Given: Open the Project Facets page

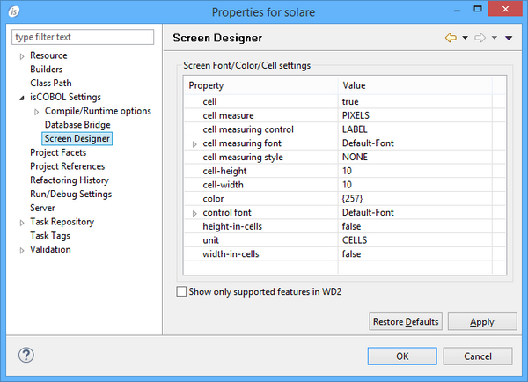Looking at the screenshot, I should [x=58, y=152].
